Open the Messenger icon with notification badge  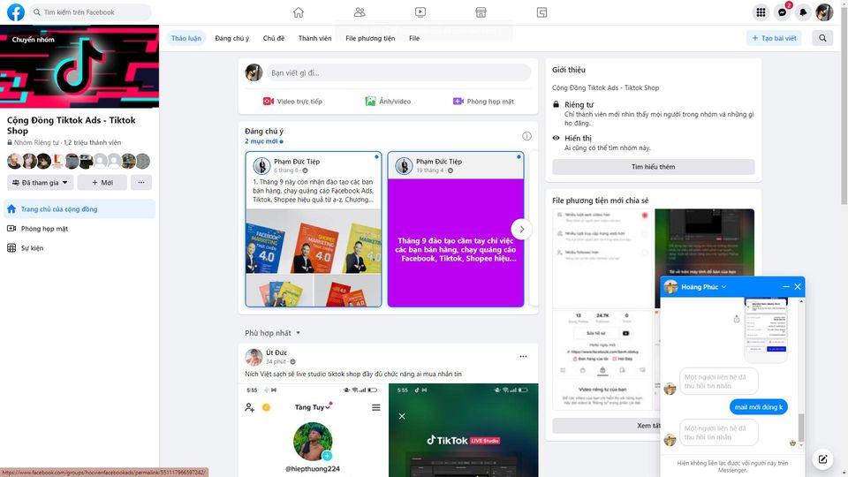pyautogui.click(x=782, y=12)
